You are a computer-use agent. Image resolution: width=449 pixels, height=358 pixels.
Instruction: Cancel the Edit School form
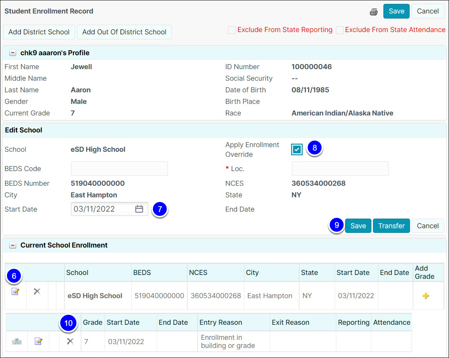[x=427, y=226]
